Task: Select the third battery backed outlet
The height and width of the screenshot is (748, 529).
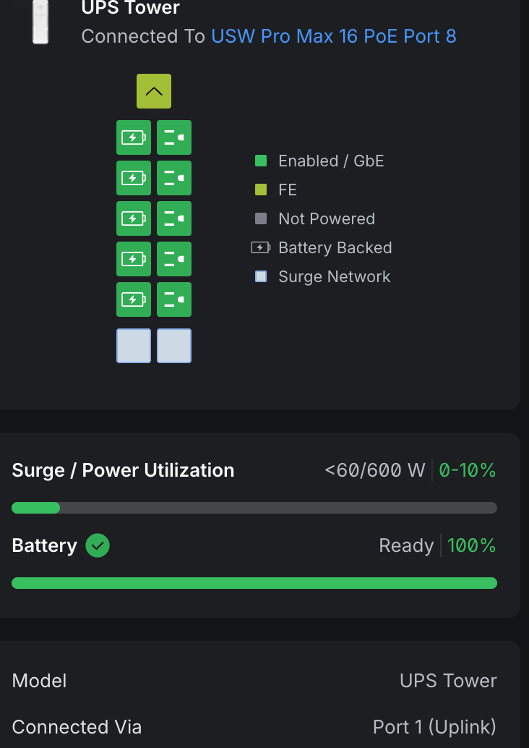Action: point(134,218)
